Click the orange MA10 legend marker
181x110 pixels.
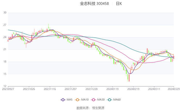point(78,100)
